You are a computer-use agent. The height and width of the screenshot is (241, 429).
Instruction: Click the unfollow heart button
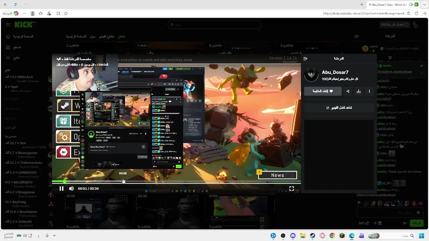tap(323, 91)
